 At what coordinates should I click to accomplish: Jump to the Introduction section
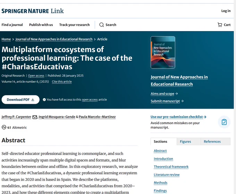[163, 159]
